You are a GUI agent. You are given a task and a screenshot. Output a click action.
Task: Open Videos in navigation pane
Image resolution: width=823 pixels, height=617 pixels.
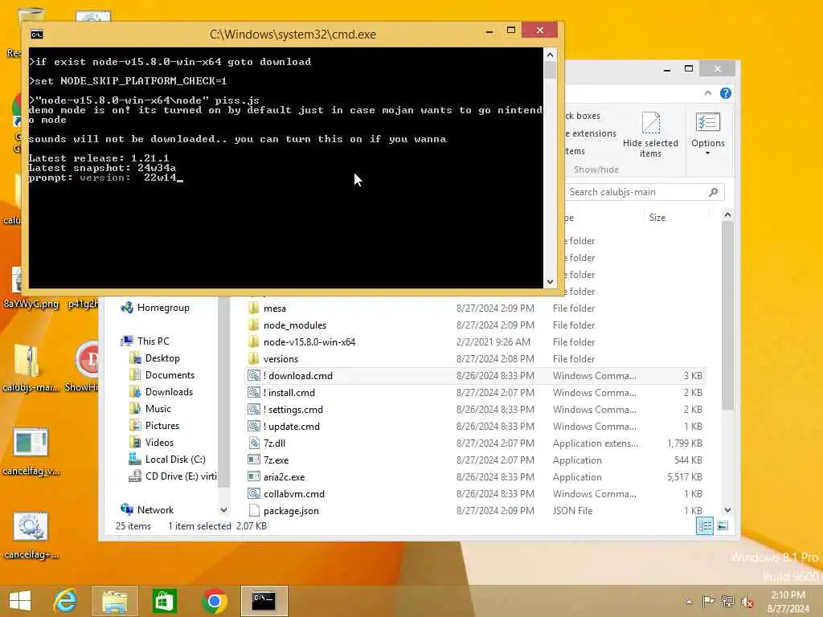[x=152, y=443]
